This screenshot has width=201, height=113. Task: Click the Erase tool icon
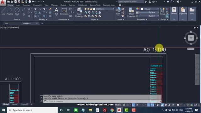pyautogui.click(x=50, y=9)
